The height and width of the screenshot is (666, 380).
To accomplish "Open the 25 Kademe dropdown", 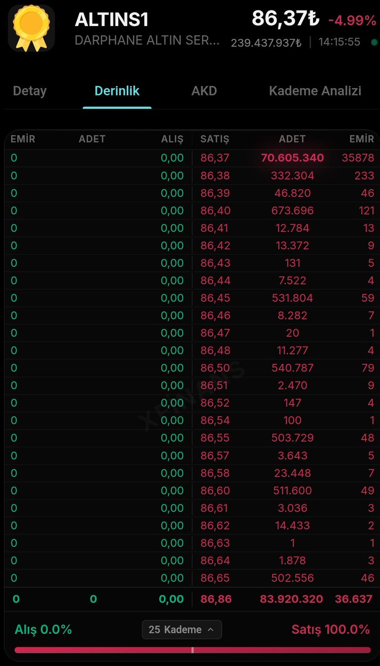I will [182, 629].
